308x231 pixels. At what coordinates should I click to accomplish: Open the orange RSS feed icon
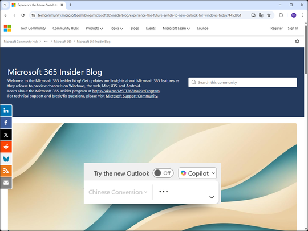pyautogui.click(x=6, y=171)
